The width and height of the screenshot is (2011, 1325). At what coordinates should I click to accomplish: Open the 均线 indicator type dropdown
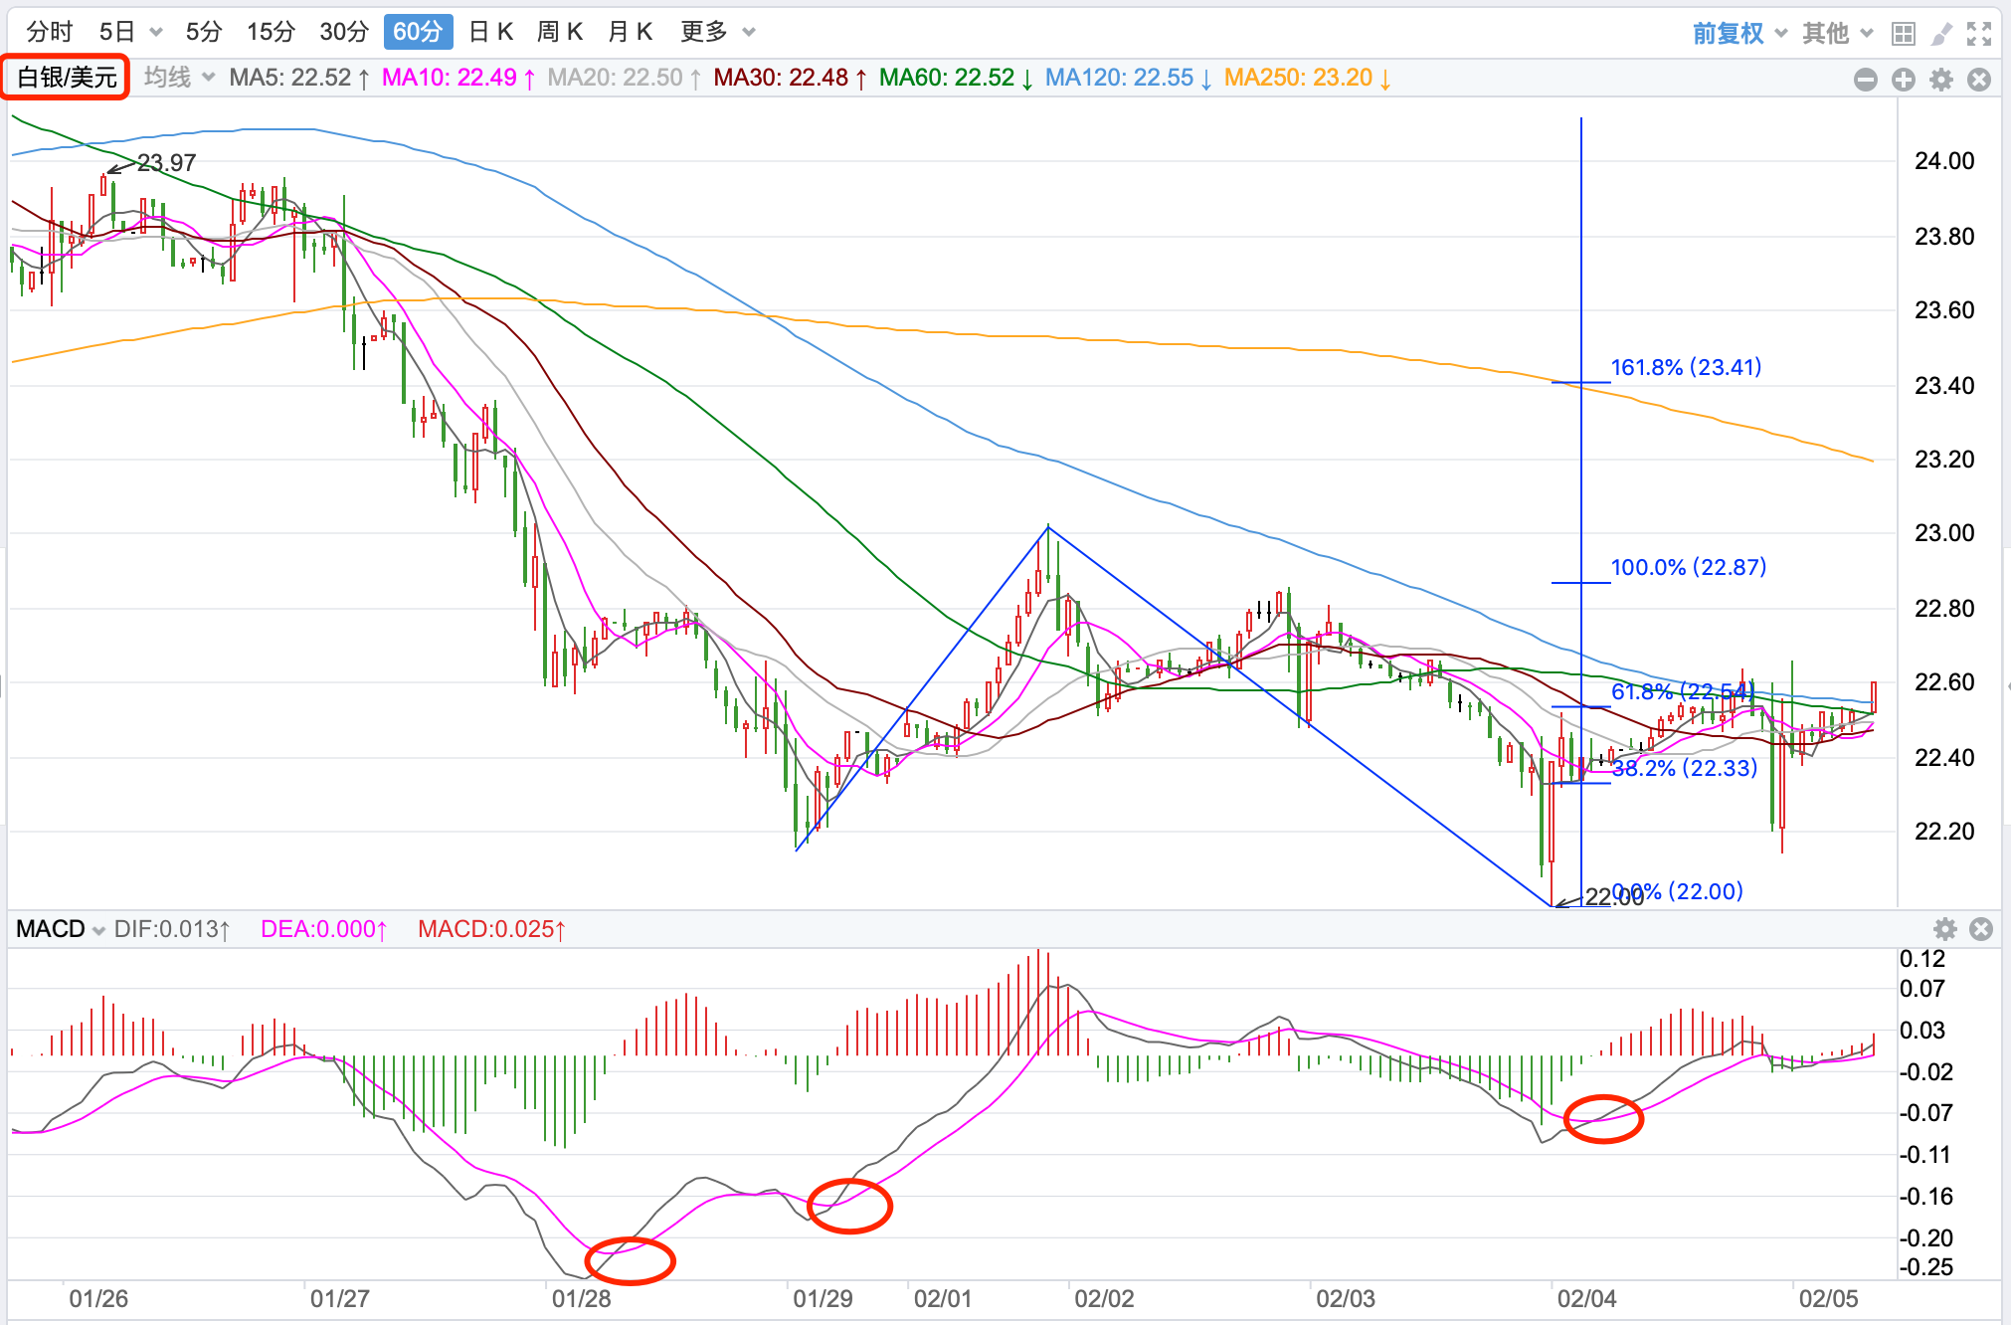point(179,78)
